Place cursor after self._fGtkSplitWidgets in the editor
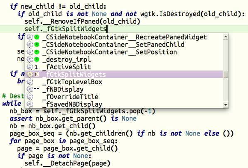Screen dimensions: 248x168 pos(107,29)
